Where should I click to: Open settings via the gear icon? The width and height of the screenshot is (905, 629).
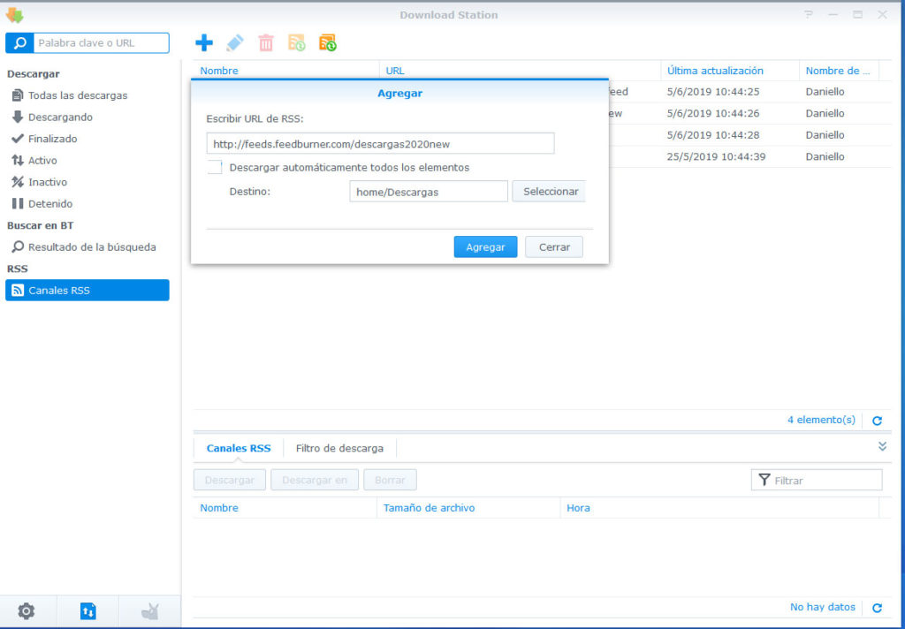[26, 611]
